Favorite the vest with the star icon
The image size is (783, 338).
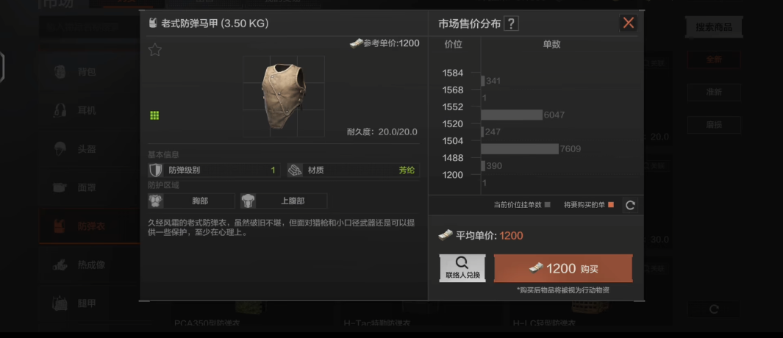coord(155,49)
